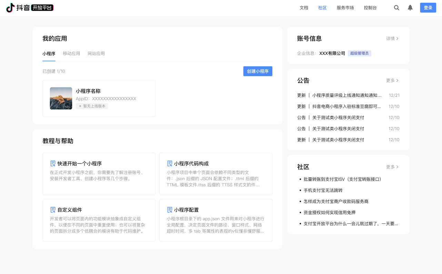
Task: Open 服务市场 in the top navigation
Action: click(345, 8)
